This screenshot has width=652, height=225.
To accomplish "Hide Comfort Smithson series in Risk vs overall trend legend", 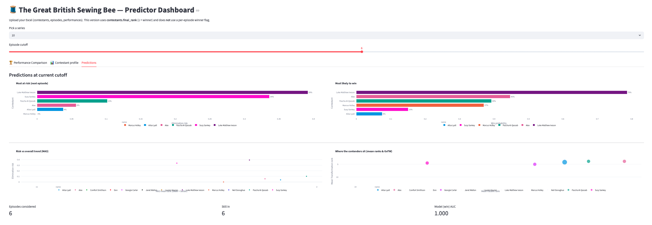I will click(98, 190).
